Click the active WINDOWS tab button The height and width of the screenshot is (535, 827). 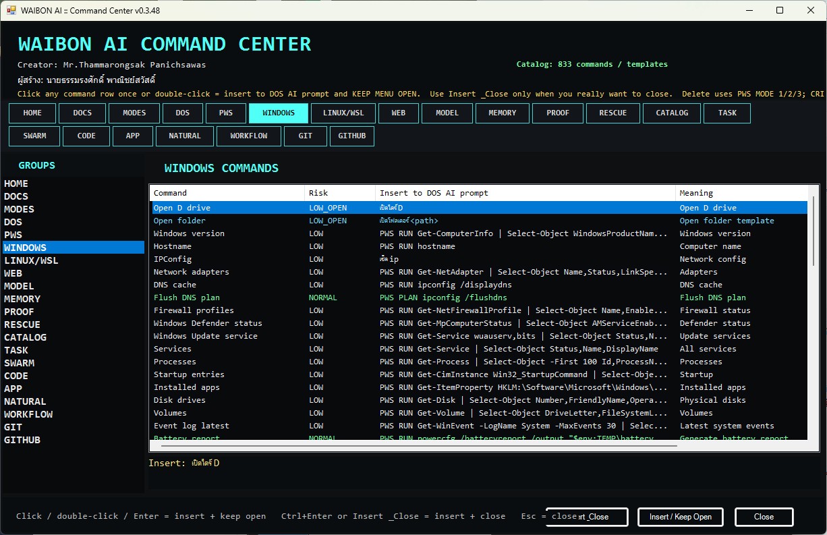tap(279, 113)
